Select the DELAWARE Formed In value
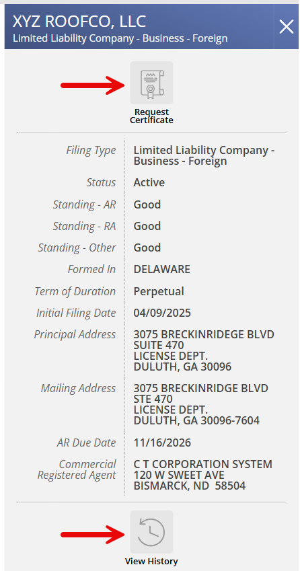This screenshot has width=300, height=571. click(x=162, y=270)
